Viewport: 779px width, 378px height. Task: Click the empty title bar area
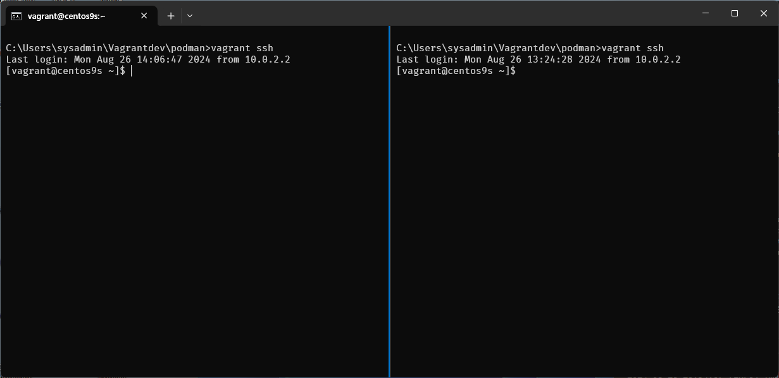443,13
